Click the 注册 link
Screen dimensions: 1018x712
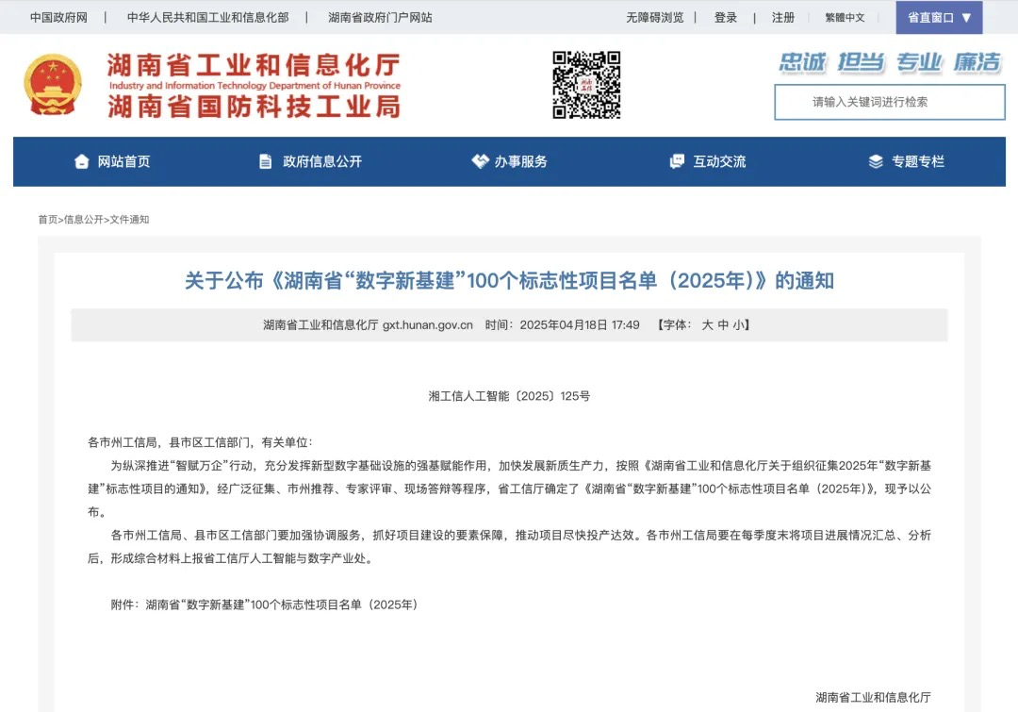[x=783, y=18]
